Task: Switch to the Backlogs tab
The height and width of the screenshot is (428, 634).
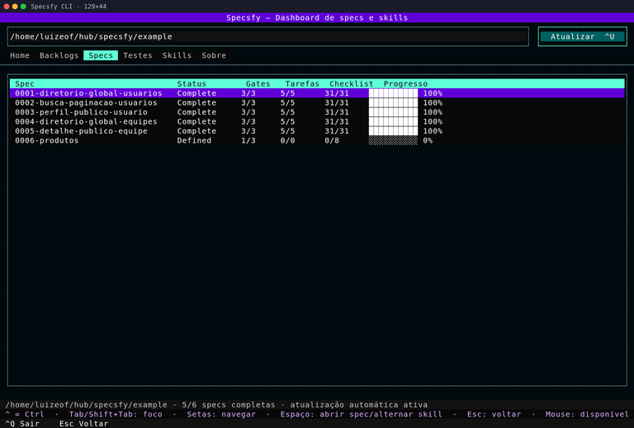Action: (59, 55)
